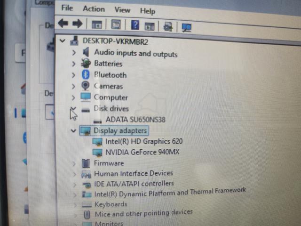This screenshot has width=301, height=226.
Task: Click the icon beside NVIDIA GeForce 940MX
Action: pos(97,153)
